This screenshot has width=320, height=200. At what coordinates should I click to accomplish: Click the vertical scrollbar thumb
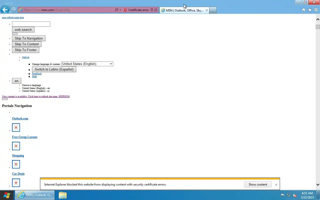[318, 27]
